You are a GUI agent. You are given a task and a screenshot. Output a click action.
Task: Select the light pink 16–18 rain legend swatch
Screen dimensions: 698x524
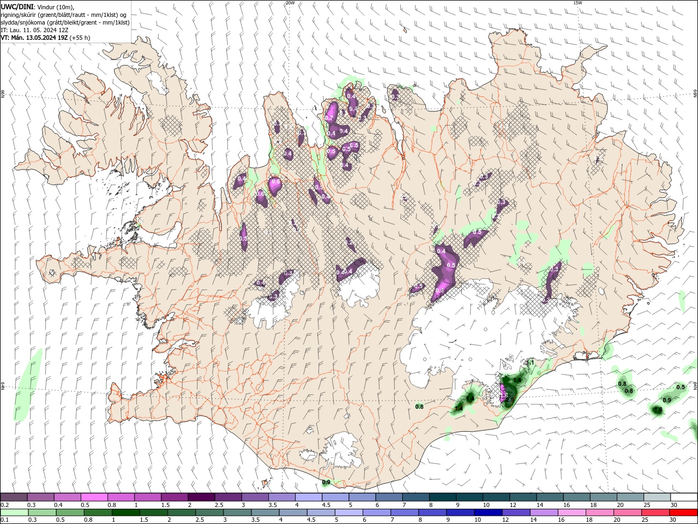click(x=573, y=512)
